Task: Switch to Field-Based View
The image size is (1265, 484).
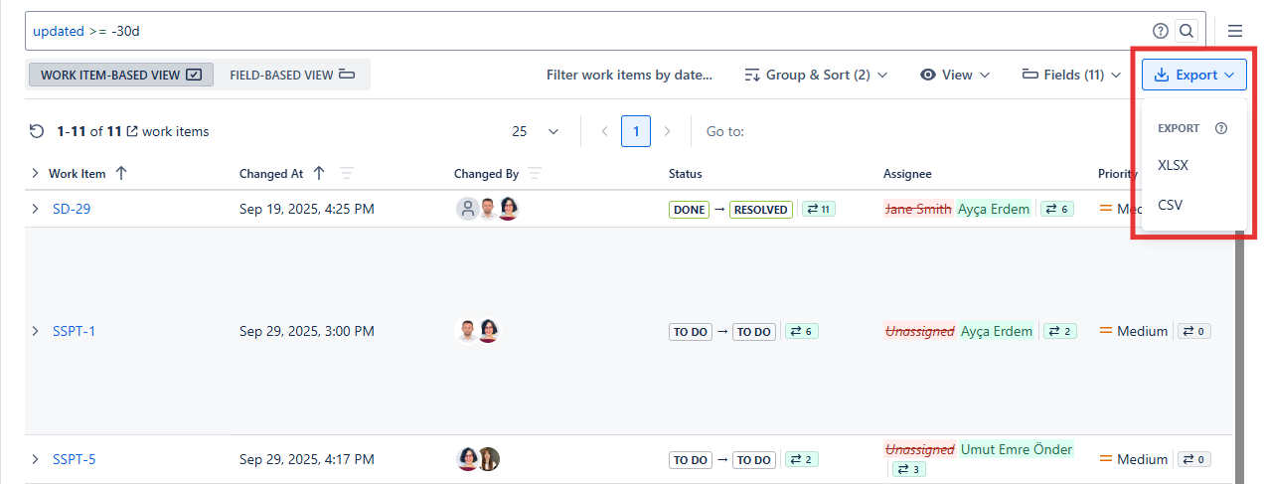Action: point(292,75)
